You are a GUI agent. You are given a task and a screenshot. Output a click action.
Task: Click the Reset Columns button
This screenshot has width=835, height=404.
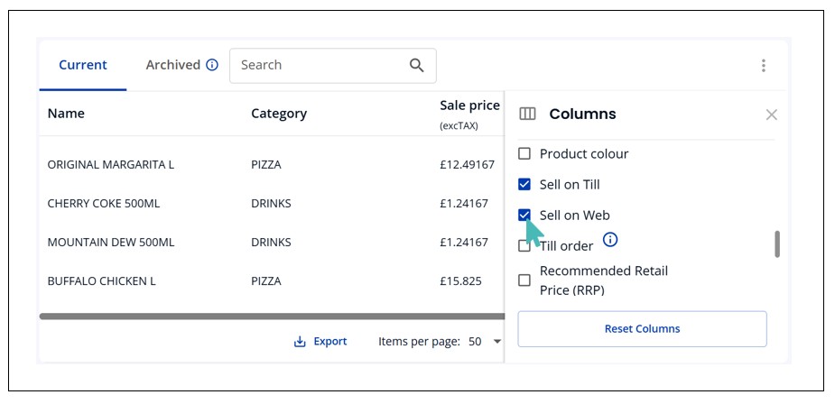pyautogui.click(x=642, y=329)
